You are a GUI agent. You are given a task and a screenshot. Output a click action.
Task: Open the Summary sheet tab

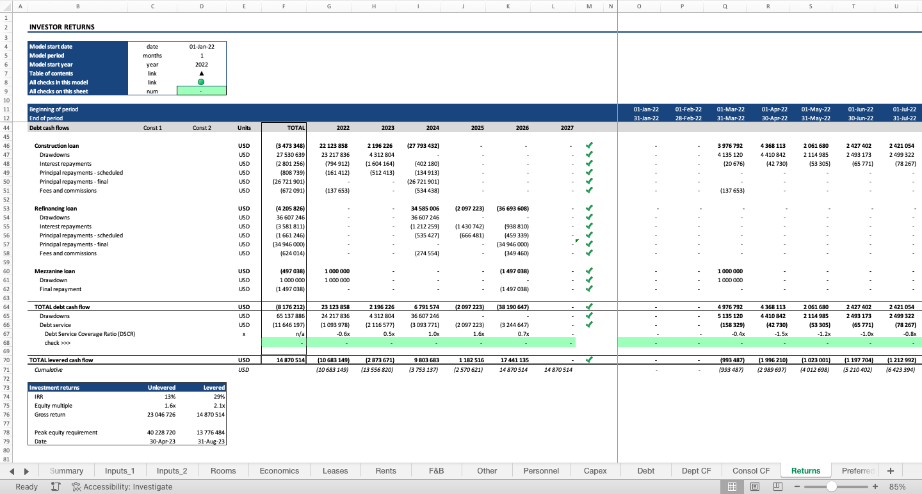point(66,470)
